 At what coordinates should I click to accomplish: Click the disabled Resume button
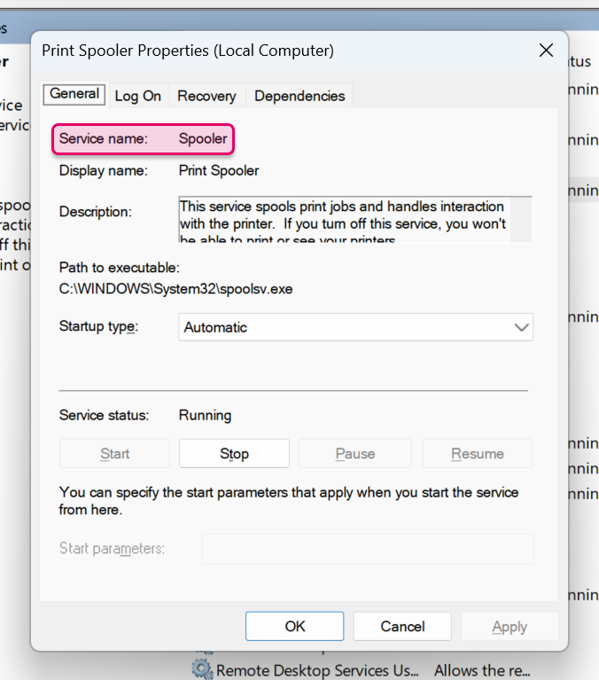478,454
